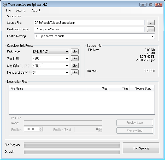
Task: Click the Time column header
Action: tap(119, 88)
